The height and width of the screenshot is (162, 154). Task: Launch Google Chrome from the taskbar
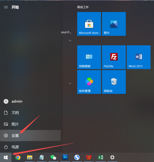pos(18,157)
